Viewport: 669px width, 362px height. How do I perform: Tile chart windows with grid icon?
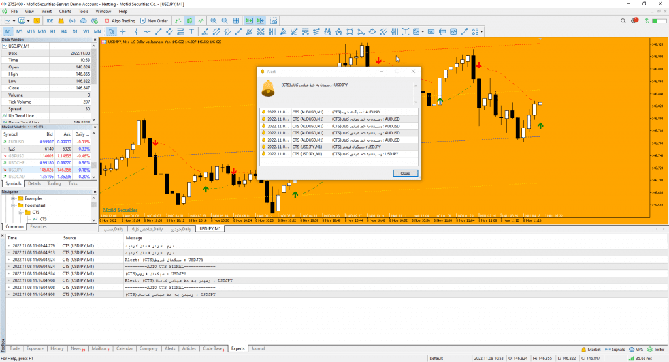point(236,20)
